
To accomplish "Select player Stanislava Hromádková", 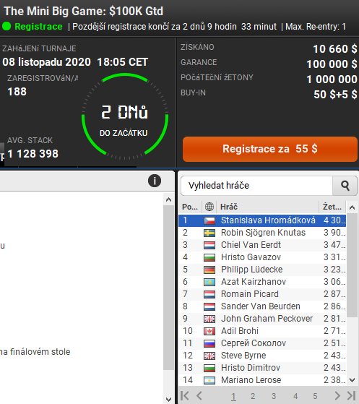I will tap(262, 220).
